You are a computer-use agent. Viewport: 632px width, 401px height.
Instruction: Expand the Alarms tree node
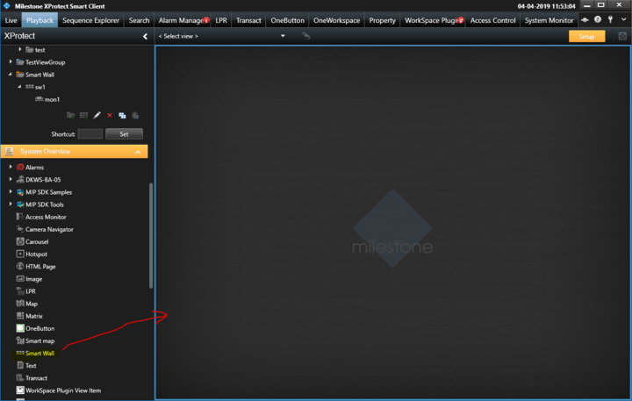11,167
